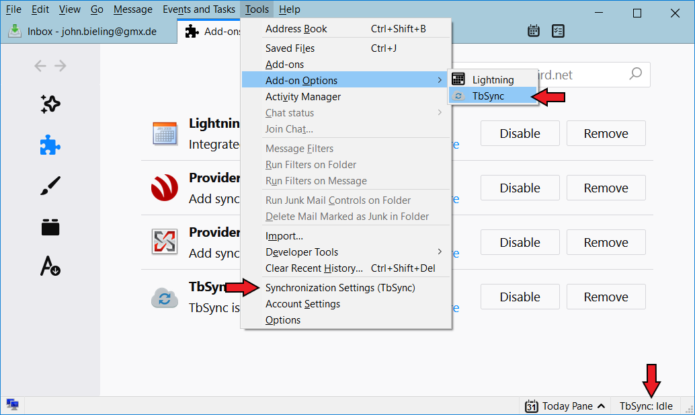This screenshot has width=695, height=415.
Task: Open the Go menu
Action: pyautogui.click(x=97, y=9)
